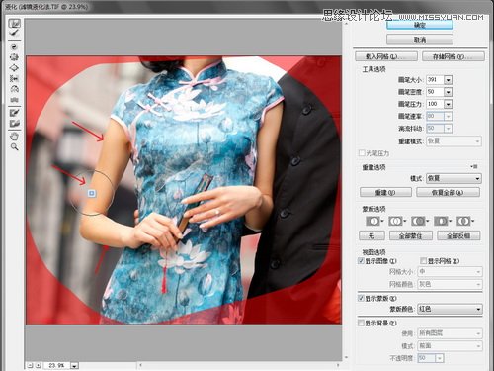Screen dimensions: 494x371
Task: Click the horizontal scrollbar under the preview
Action: point(239,365)
